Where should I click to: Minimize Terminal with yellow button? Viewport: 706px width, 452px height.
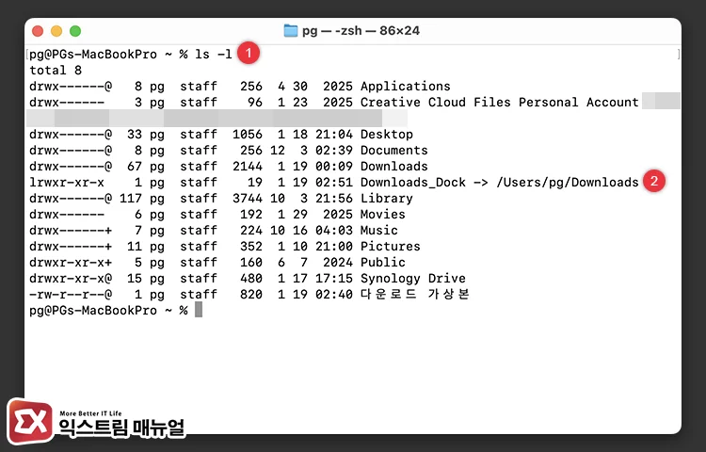coord(56,31)
